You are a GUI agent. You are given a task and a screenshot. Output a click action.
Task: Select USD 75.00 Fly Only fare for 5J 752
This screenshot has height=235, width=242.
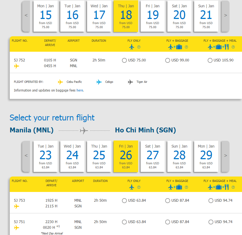point(124,60)
